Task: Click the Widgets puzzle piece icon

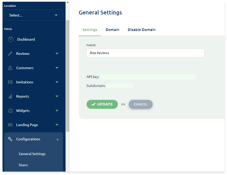Action: pos(10,111)
